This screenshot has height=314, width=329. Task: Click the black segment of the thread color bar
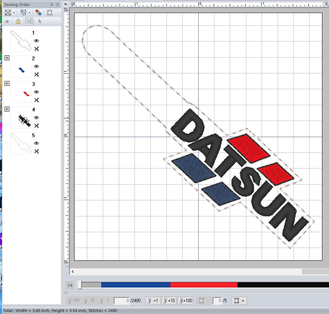(x=283, y=285)
